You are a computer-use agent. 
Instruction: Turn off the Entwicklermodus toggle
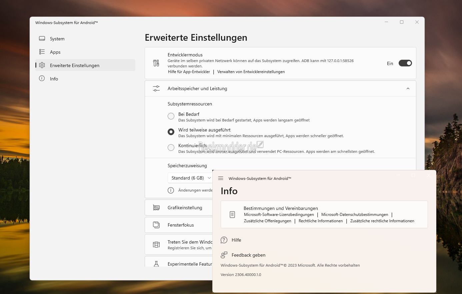tap(405, 63)
